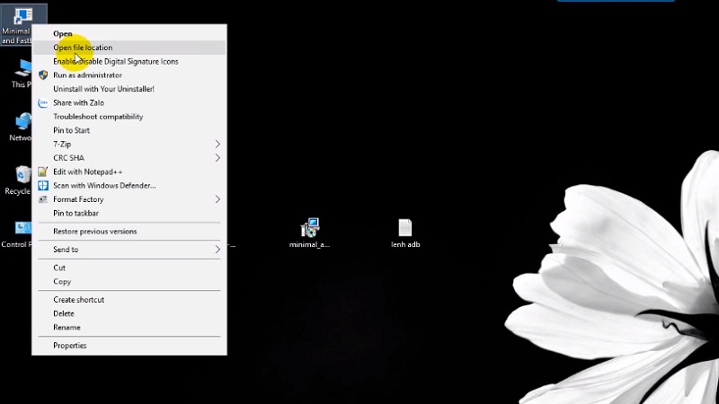Choose Pin to taskbar
719x404 pixels.
tap(129, 213)
